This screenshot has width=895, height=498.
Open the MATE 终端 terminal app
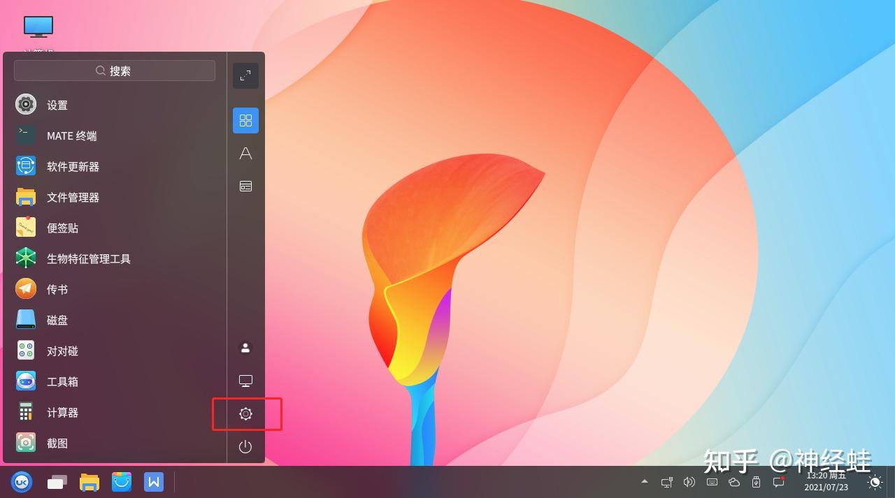pyautogui.click(x=72, y=136)
